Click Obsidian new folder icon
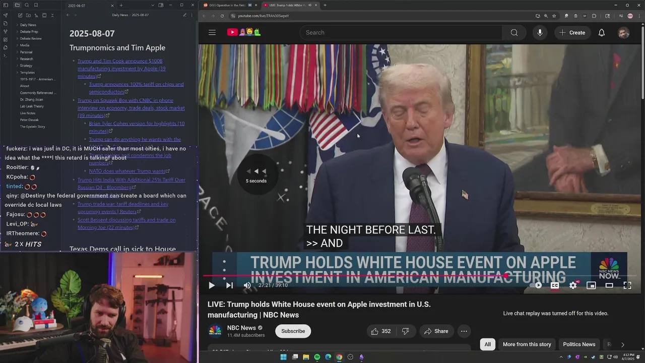 (28, 15)
